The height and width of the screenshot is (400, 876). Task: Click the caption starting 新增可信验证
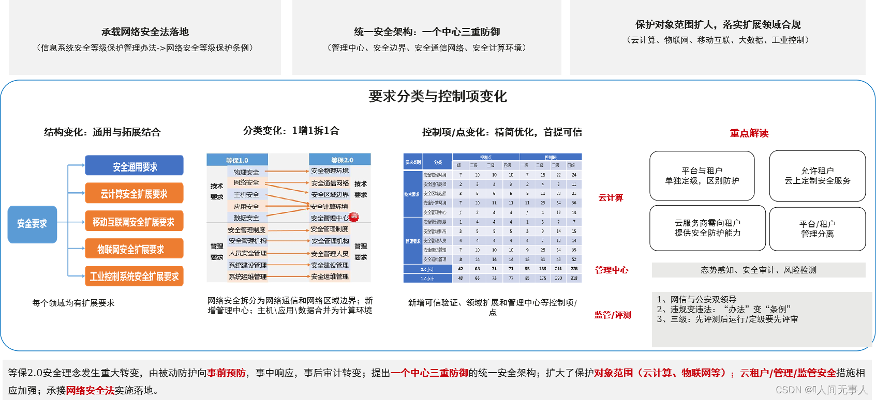[x=492, y=307]
